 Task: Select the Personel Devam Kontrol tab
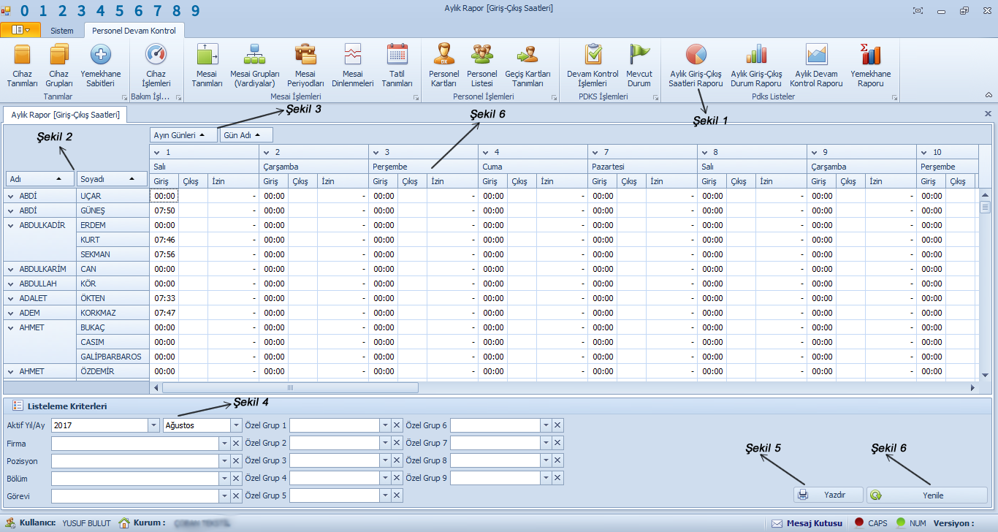134,31
